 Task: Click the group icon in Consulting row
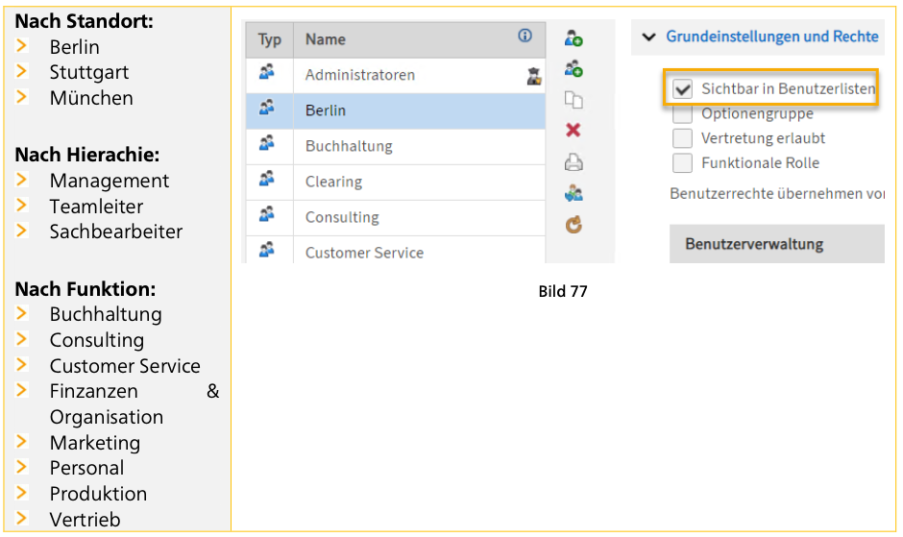[x=266, y=214]
